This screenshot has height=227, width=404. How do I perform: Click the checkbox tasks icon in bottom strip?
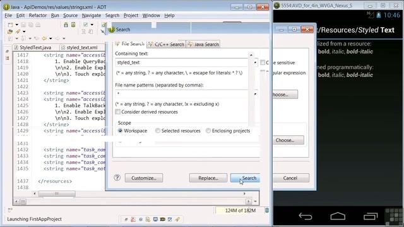pos(170,219)
